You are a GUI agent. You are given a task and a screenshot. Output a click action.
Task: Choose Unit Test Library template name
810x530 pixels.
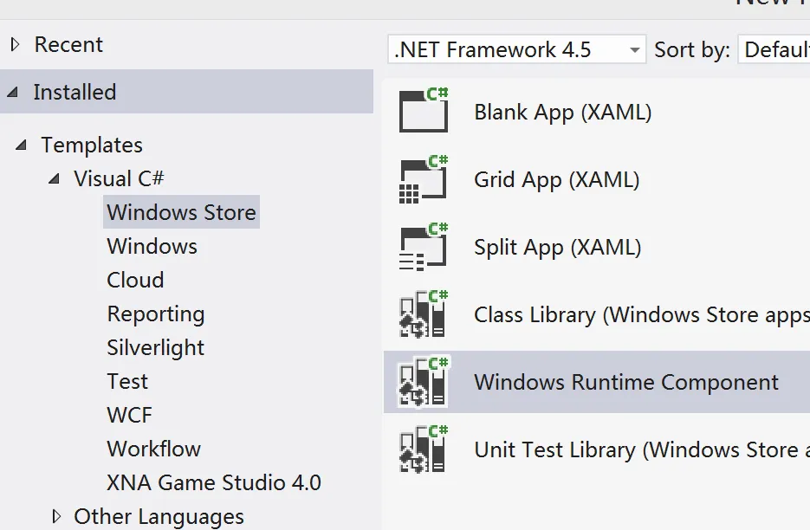coord(642,449)
